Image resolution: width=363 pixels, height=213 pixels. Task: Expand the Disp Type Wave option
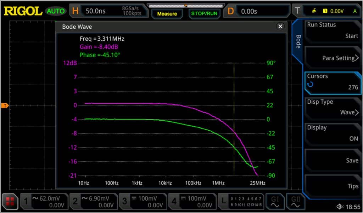(x=332, y=107)
